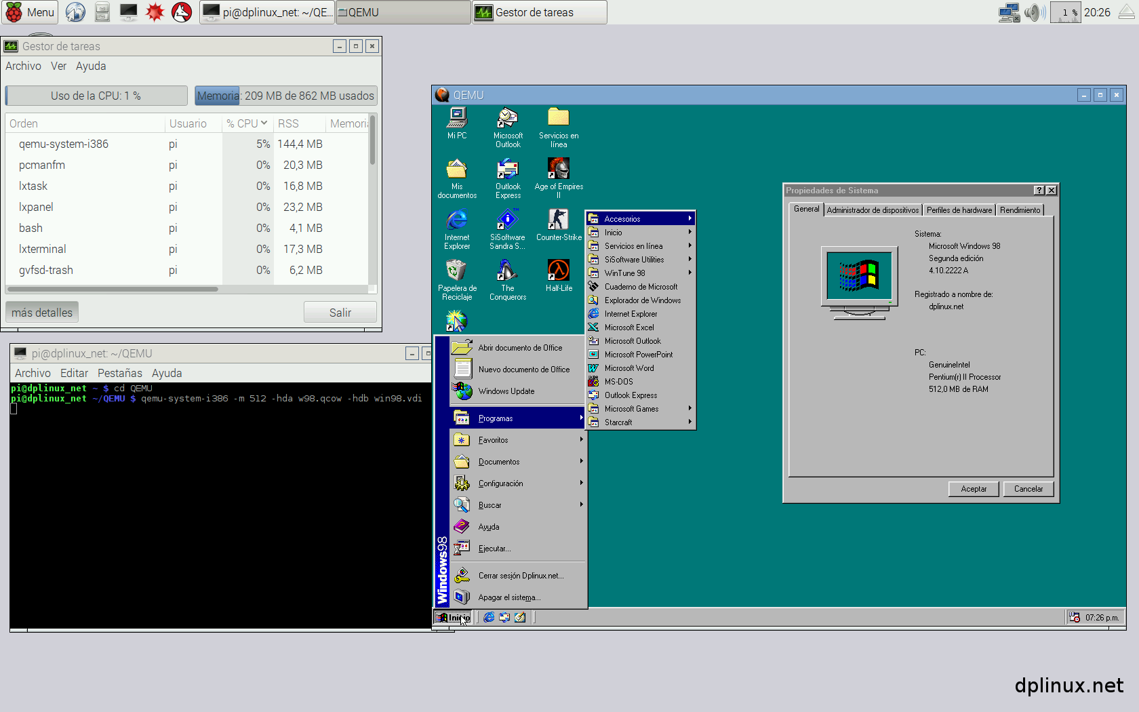Click the más detalles button
1139x712 pixels.
point(42,313)
